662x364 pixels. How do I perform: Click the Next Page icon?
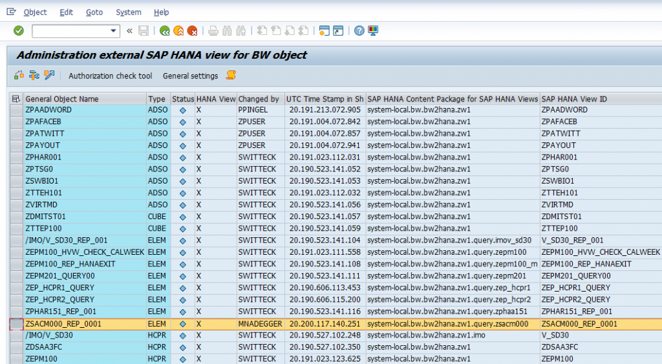290,31
